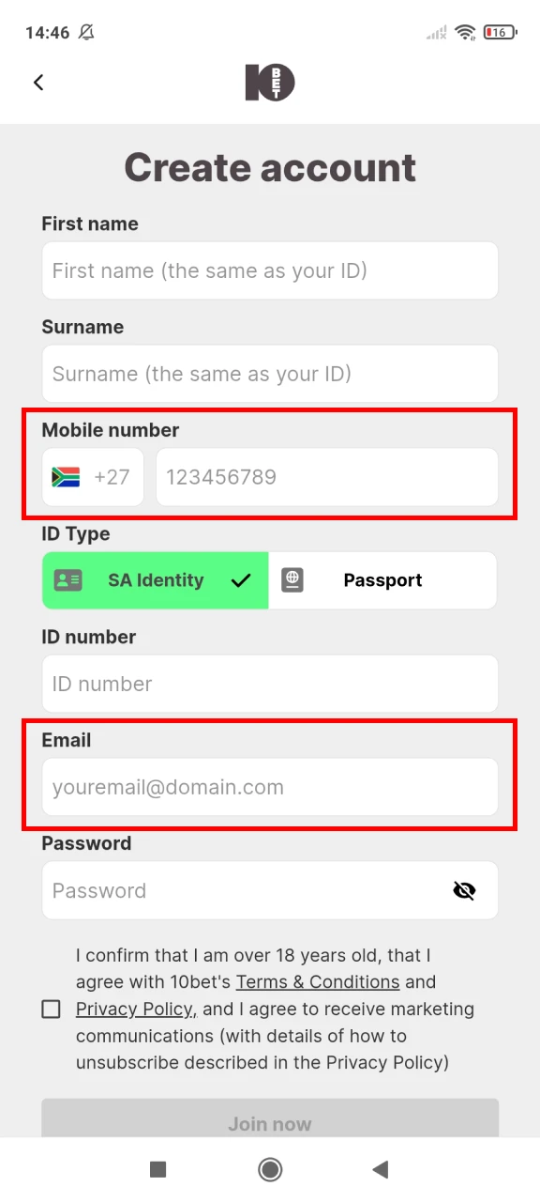This screenshot has height=1202, width=540.
Task: Select the Passport ID type option
Action: (382, 580)
